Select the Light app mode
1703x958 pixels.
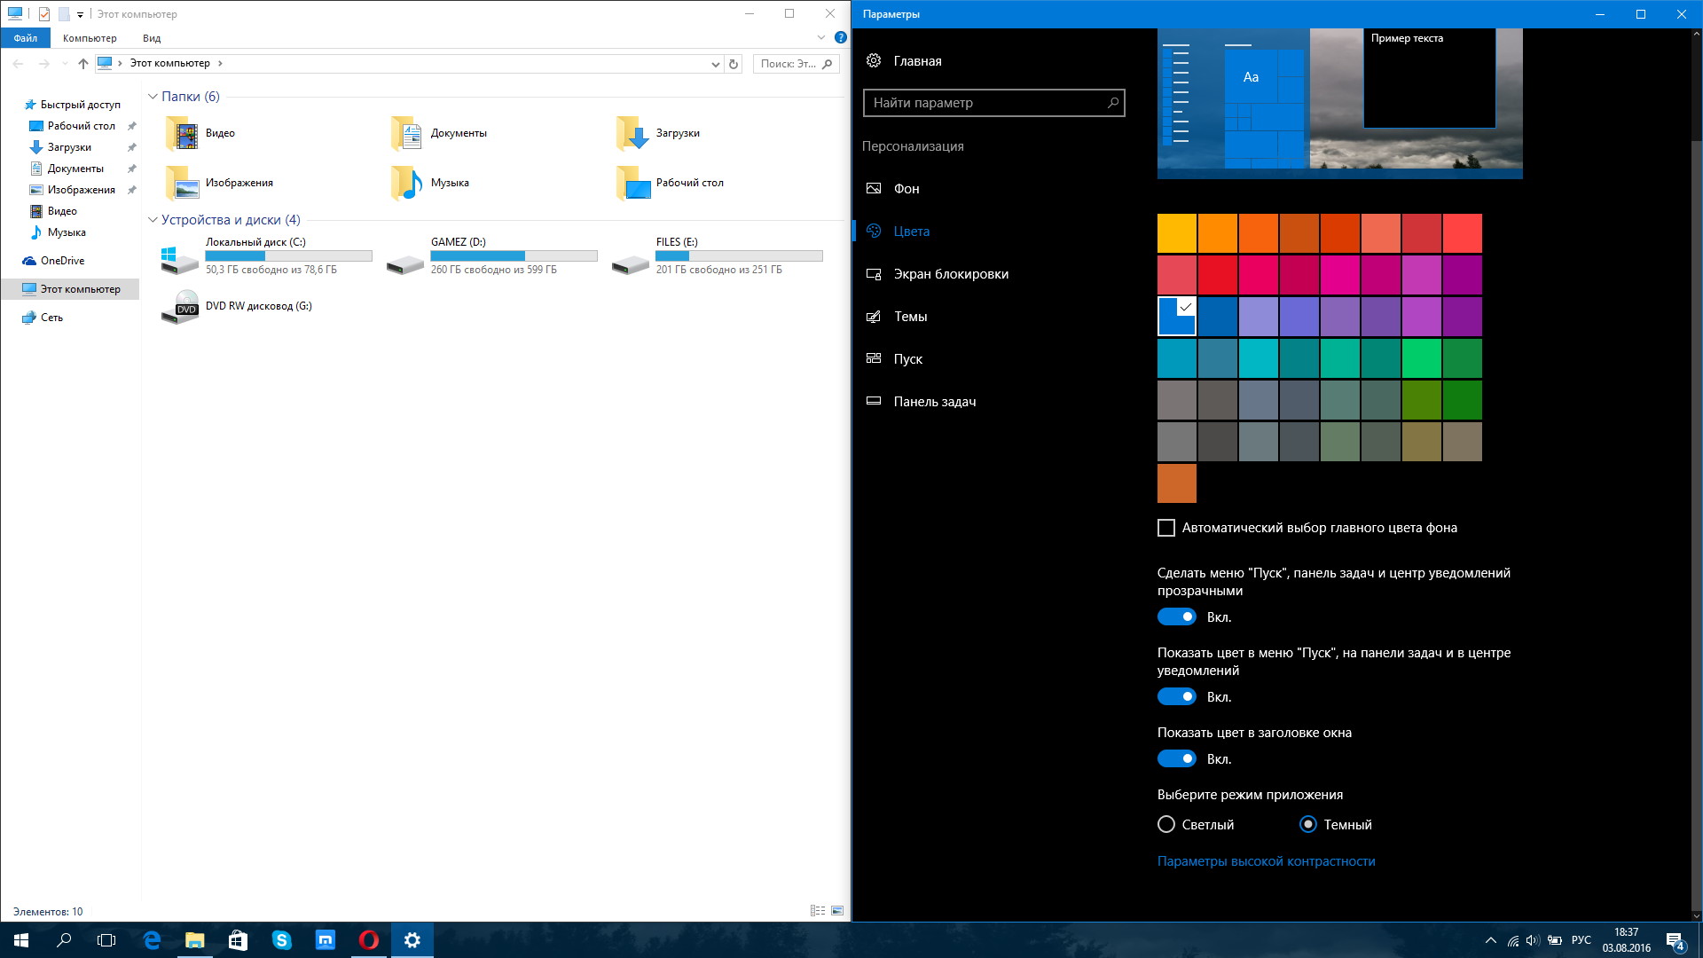[1166, 825]
